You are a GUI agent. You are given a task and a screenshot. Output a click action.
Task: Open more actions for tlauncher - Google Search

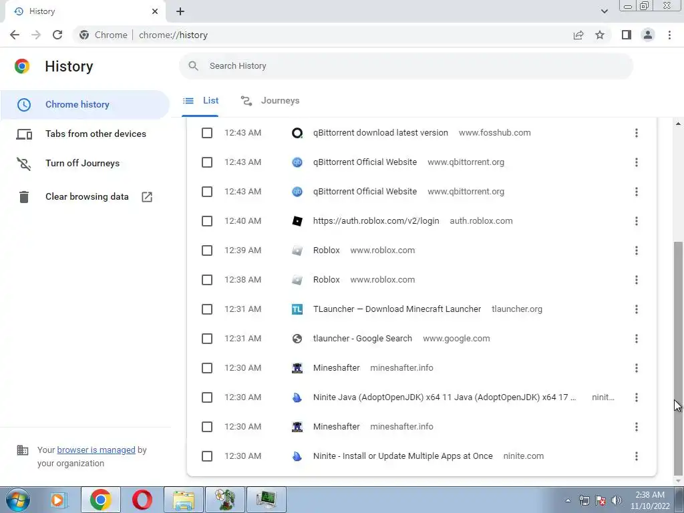637,339
